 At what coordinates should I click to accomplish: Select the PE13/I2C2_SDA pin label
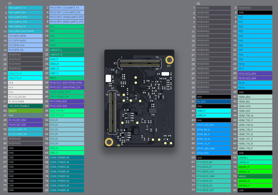[x=255, y=78]
